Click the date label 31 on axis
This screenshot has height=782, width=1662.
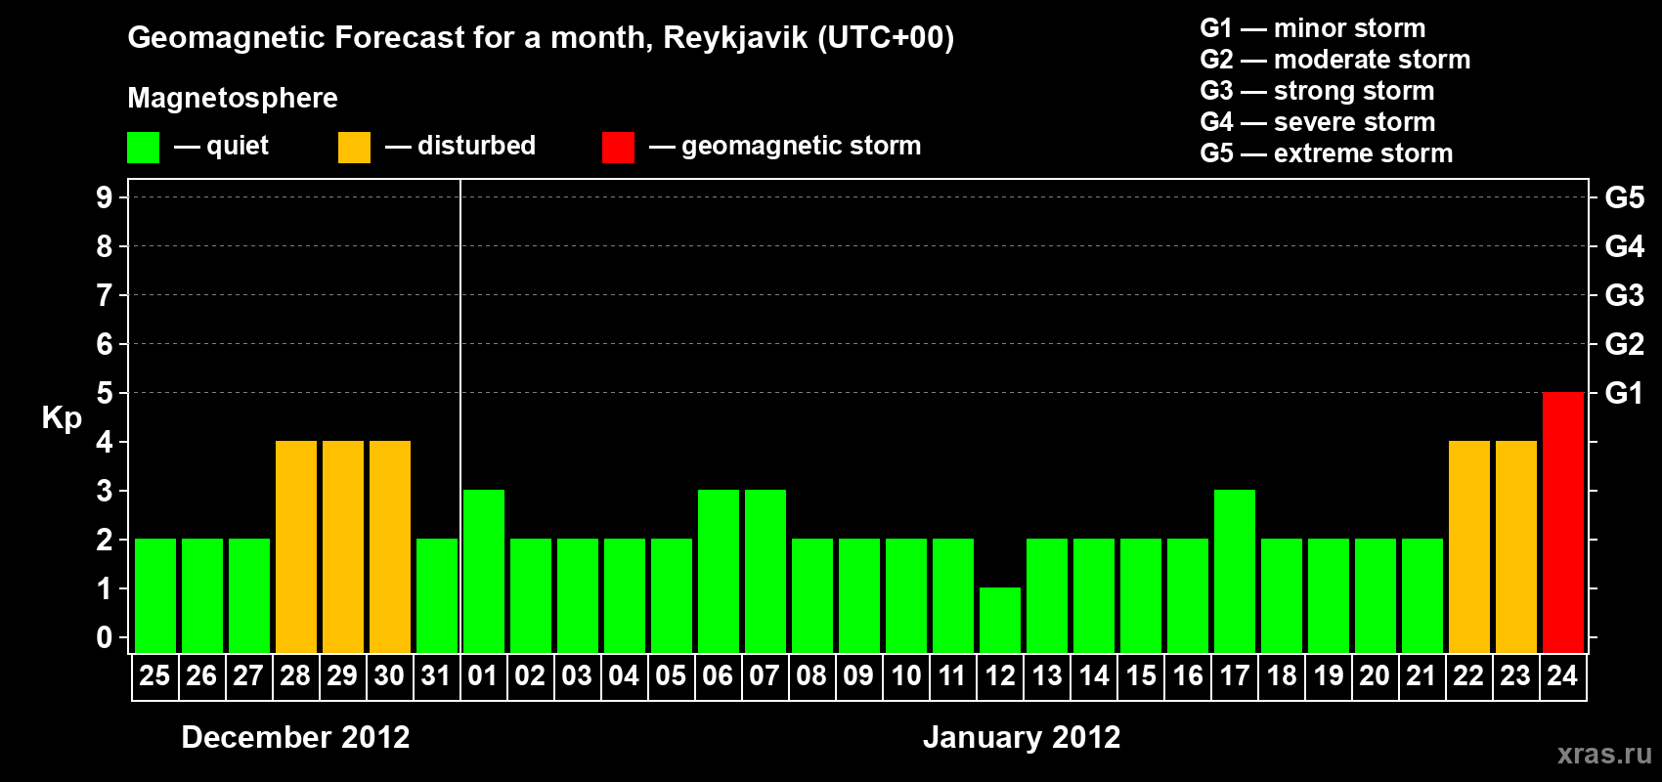436,675
